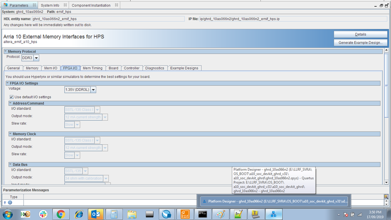Click the IP file path field
The image size is (391, 220).
click(293, 19)
